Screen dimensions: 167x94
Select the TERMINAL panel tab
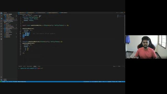click(35, 66)
